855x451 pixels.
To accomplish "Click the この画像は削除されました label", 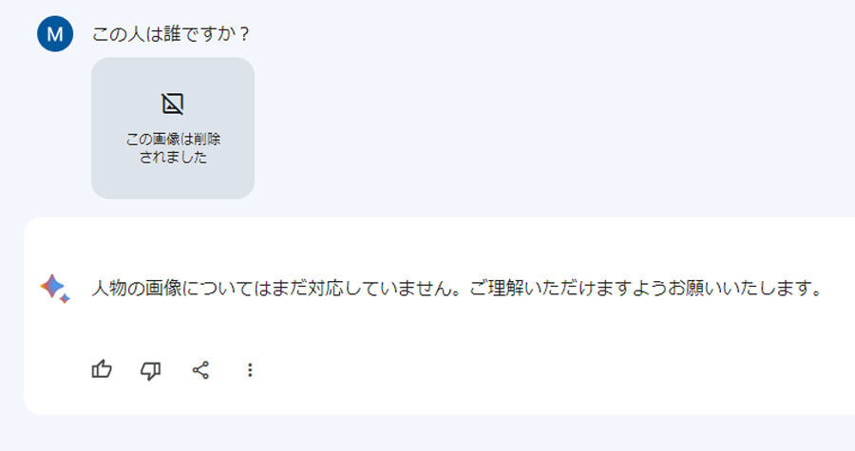I will [x=173, y=148].
